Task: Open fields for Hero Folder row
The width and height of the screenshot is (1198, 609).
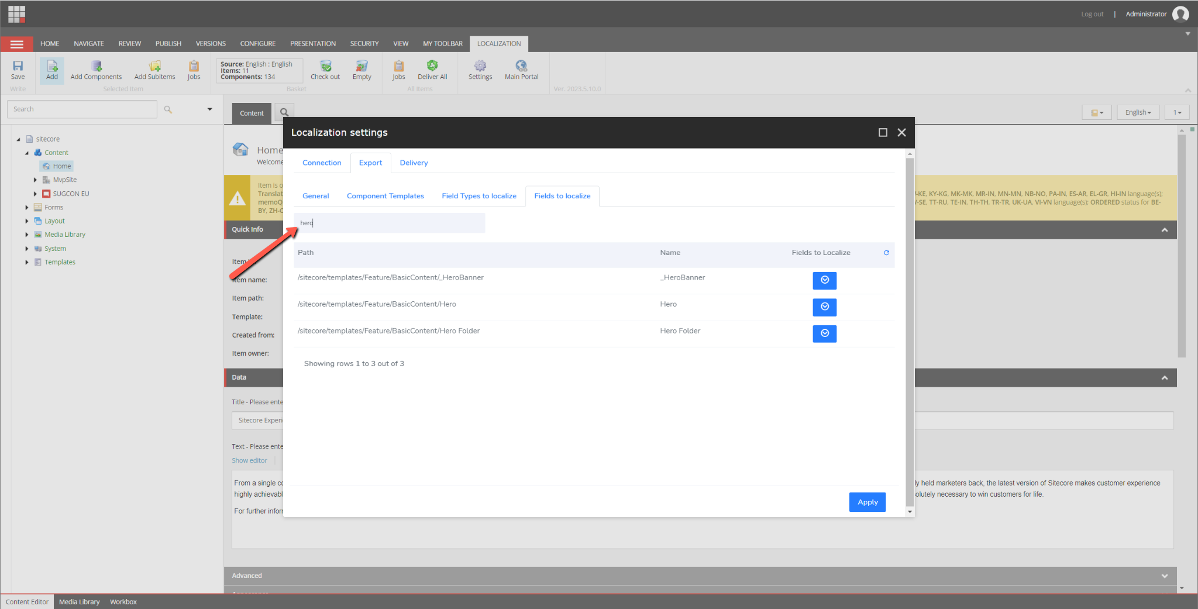Action: (825, 333)
